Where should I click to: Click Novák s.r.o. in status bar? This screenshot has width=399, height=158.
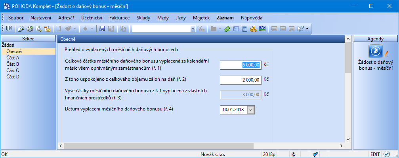(x=213, y=154)
